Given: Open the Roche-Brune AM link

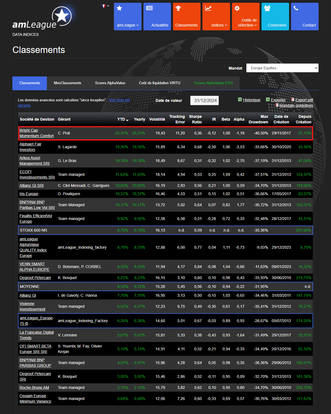Looking at the screenshot, I should pyautogui.click(x=34, y=388).
